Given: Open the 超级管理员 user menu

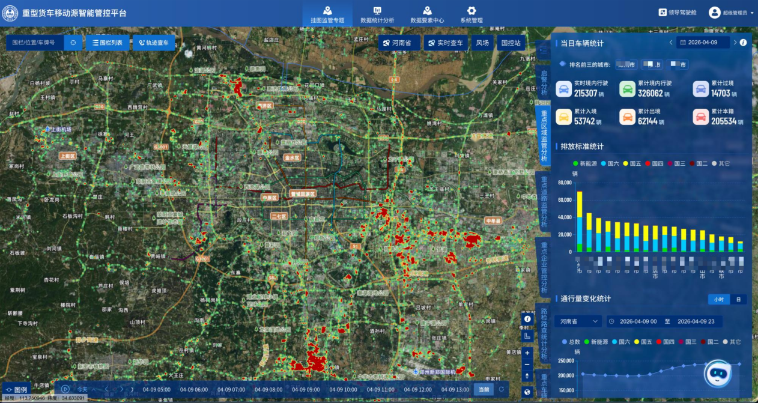Looking at the screenshot, I should [x=731, y=13].
